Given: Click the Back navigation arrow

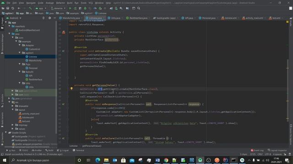Looking at the screenshot, I should point(19,8).
